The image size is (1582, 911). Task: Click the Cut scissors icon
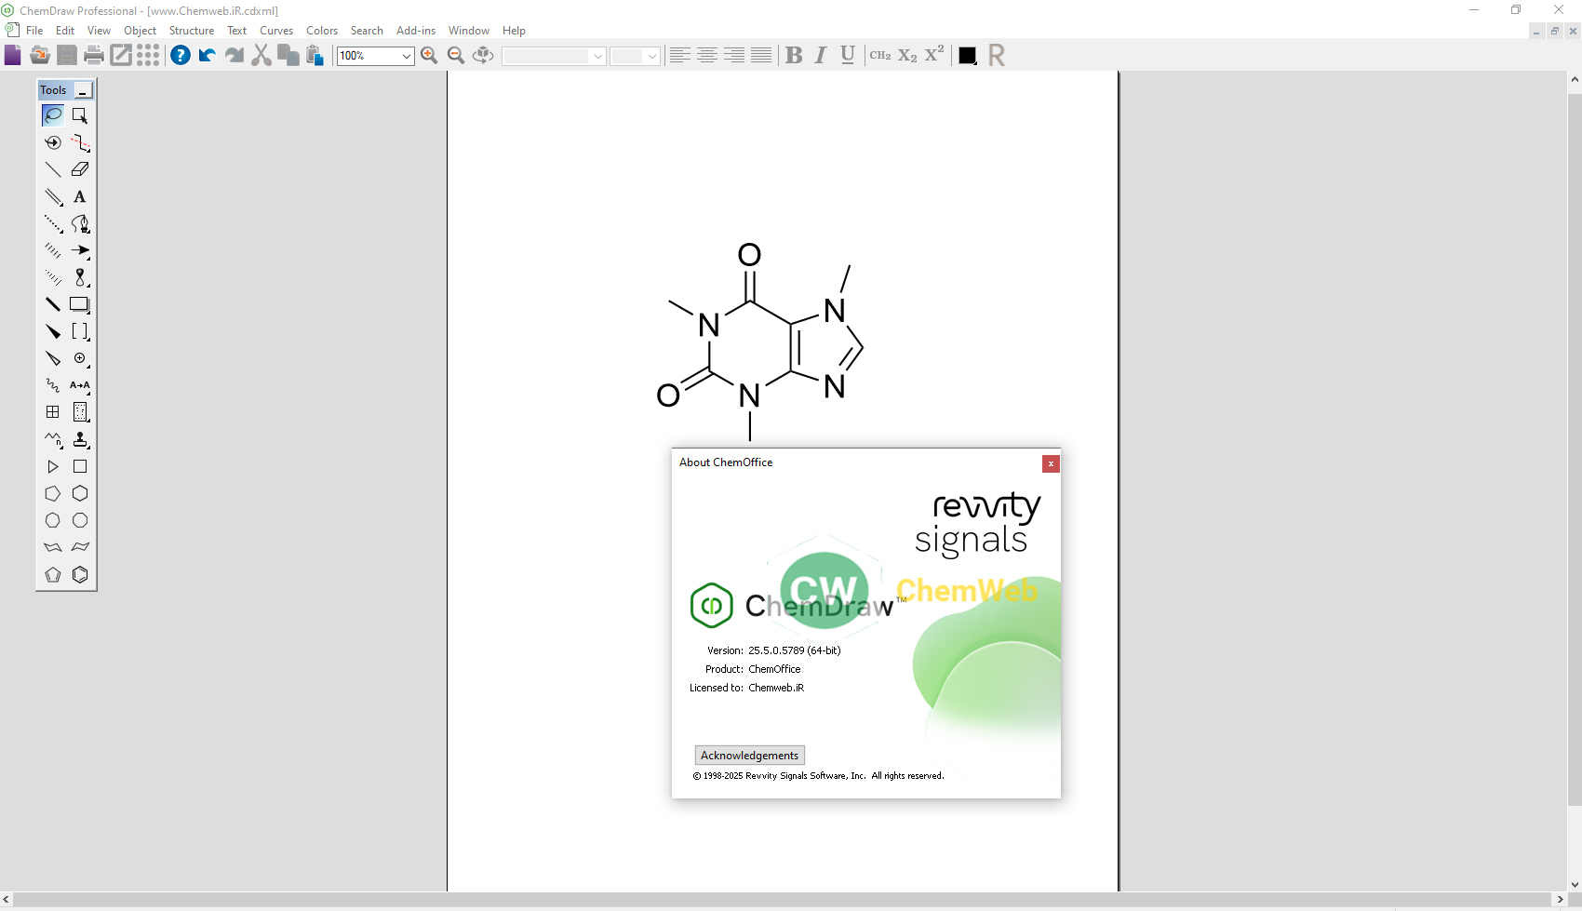coord(261,56)
